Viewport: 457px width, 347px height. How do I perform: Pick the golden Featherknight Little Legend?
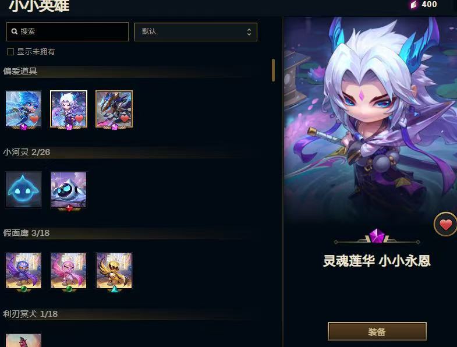tap(114, 271)
